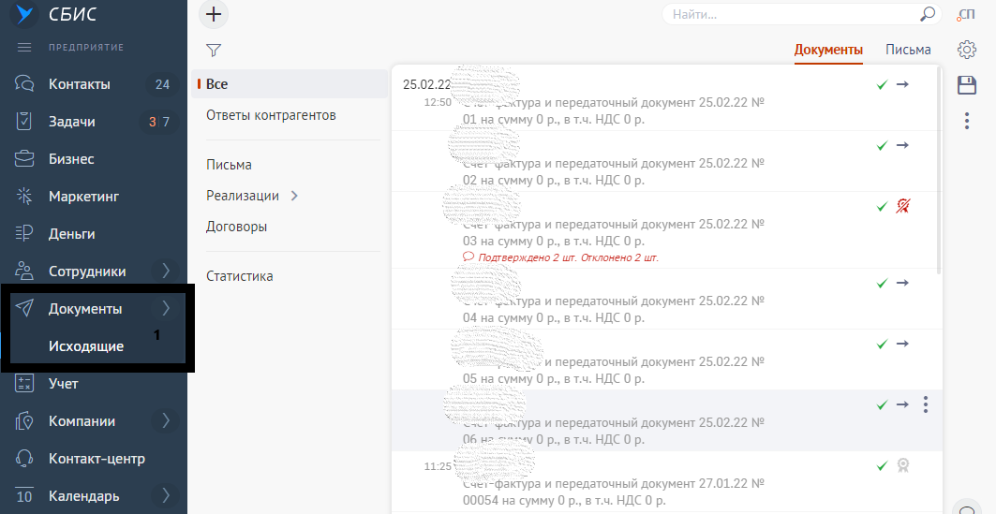This screenshot has height=514, width=996.
Task: Expand the Компании section chevron
Action: [166, 420]
